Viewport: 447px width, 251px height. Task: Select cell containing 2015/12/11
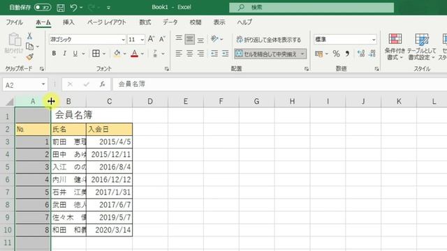coord(110,154)
